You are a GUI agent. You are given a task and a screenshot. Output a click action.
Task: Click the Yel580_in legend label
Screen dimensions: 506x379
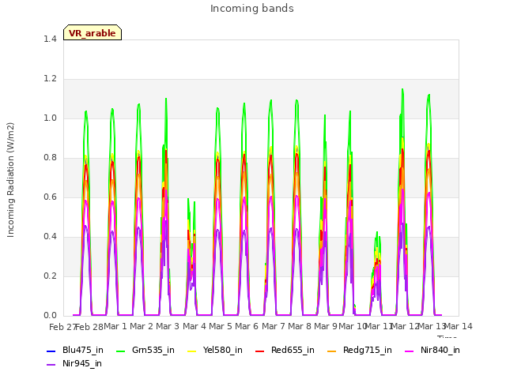(x=223, y=350)
